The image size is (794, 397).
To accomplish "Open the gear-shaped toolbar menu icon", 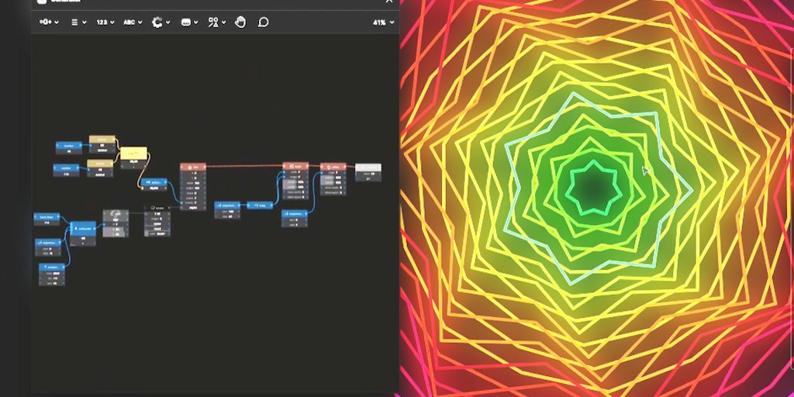I will [158, 22].
